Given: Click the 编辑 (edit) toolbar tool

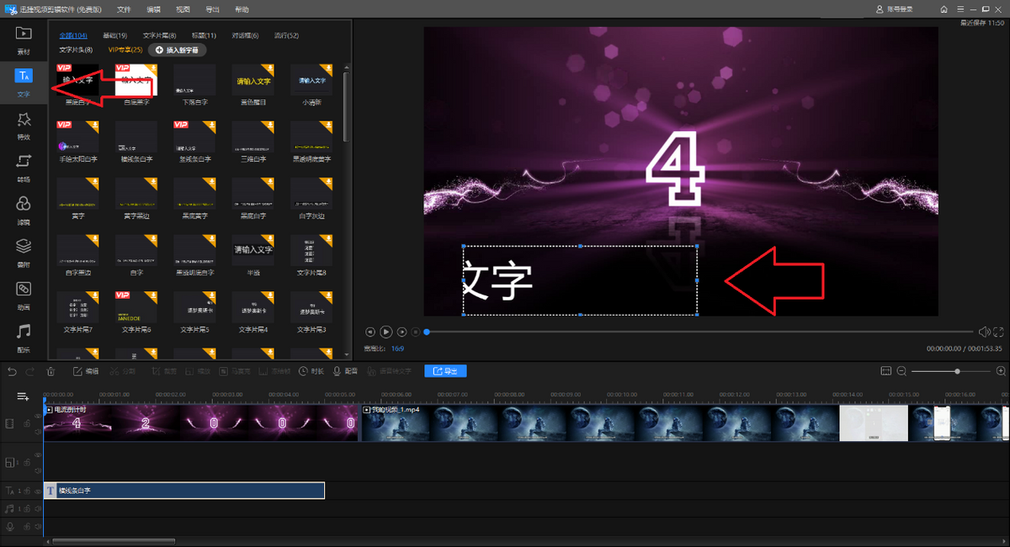Looking at the screenshot, I should pos(86,371).
